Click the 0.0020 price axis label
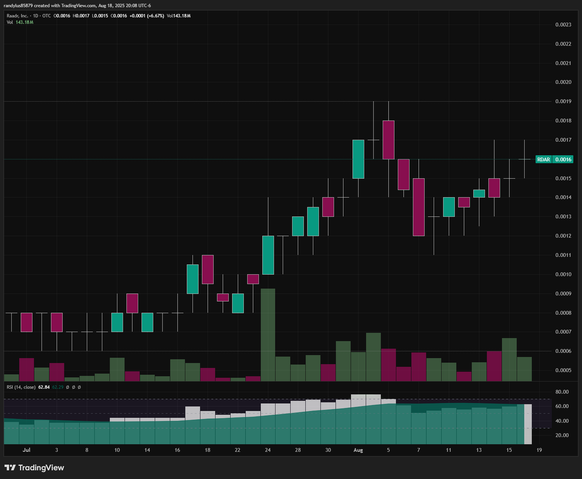The height and width of the screenshot is (479, 582). (x=563, y=82)
